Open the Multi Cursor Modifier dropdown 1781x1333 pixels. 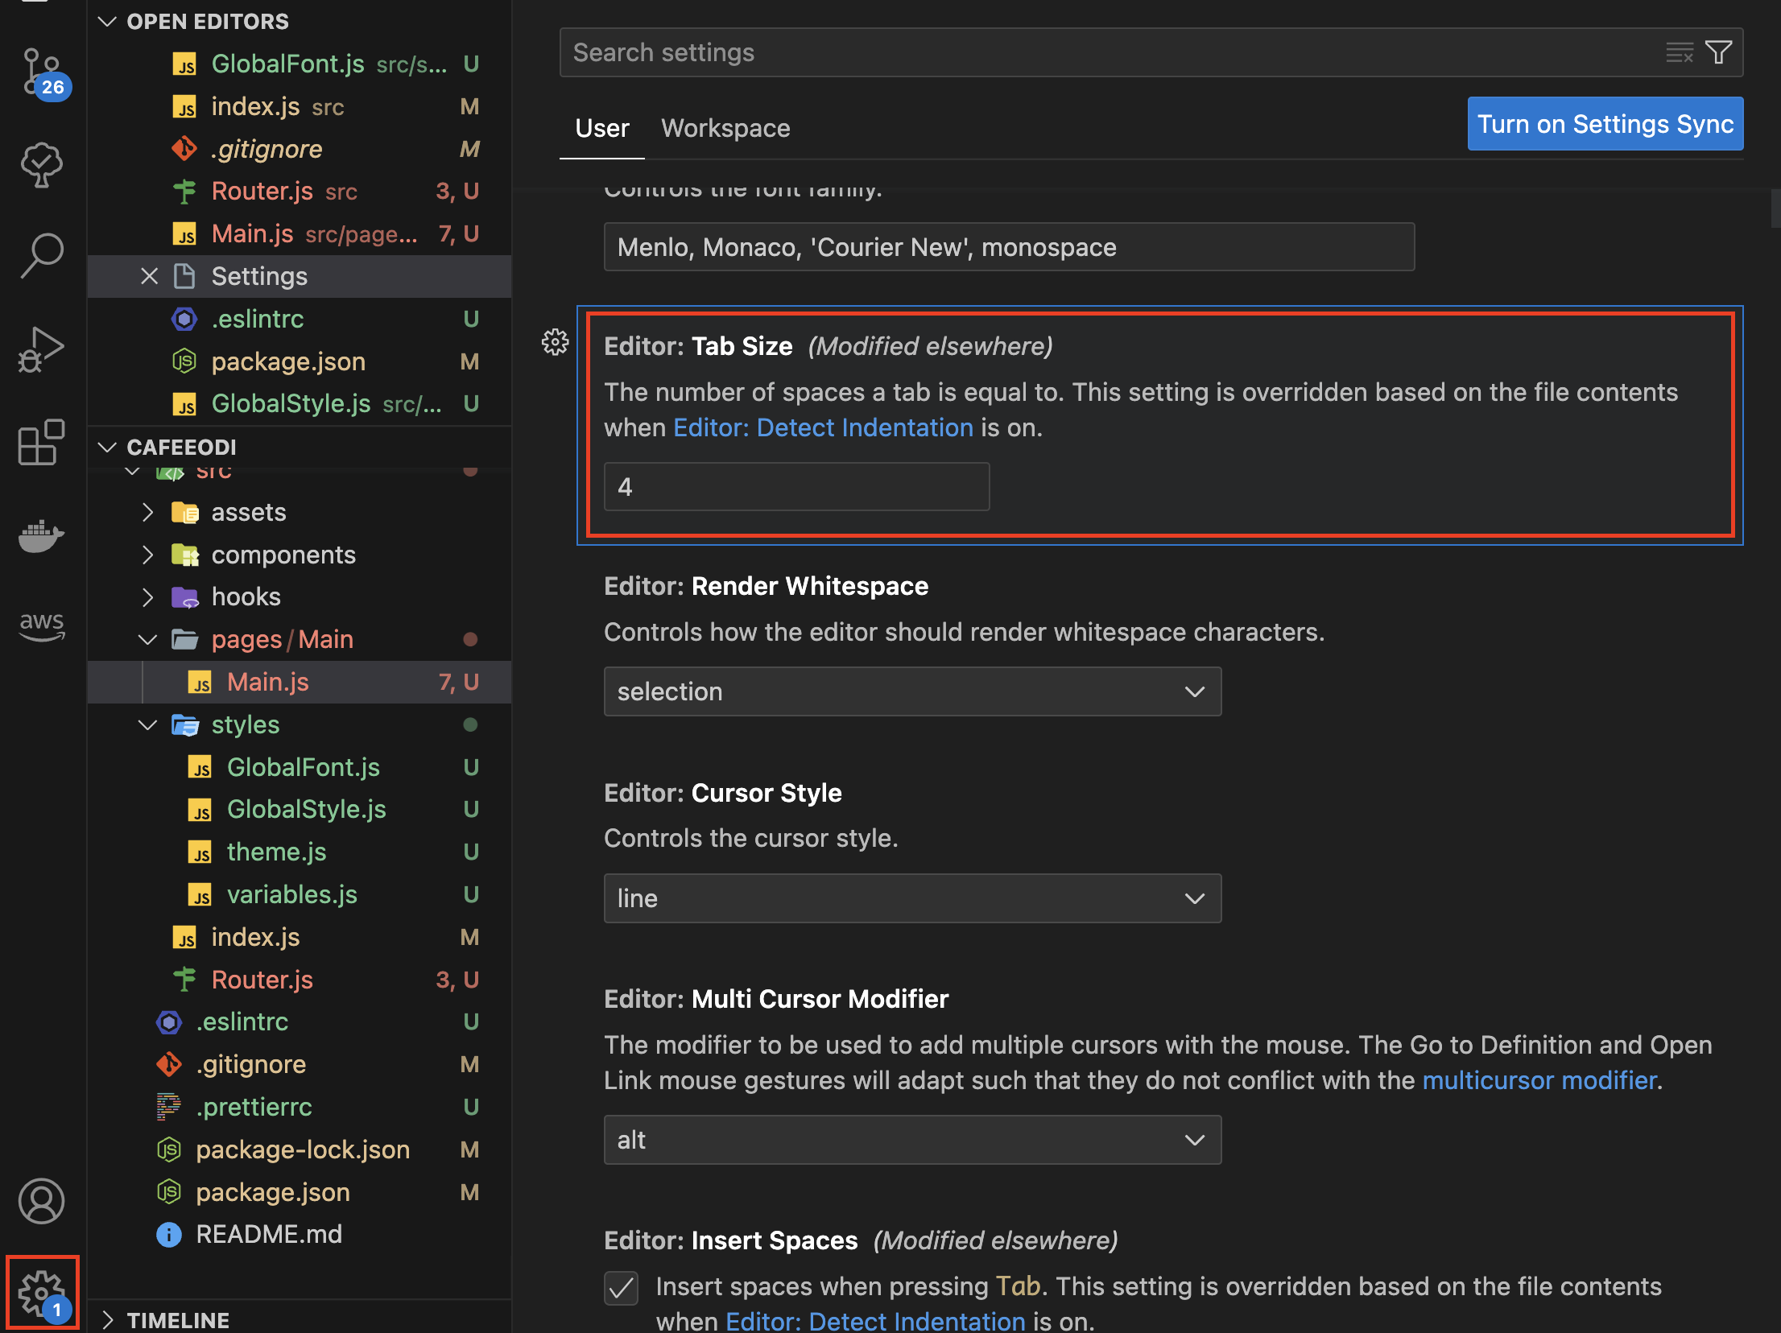(911, 1140)
